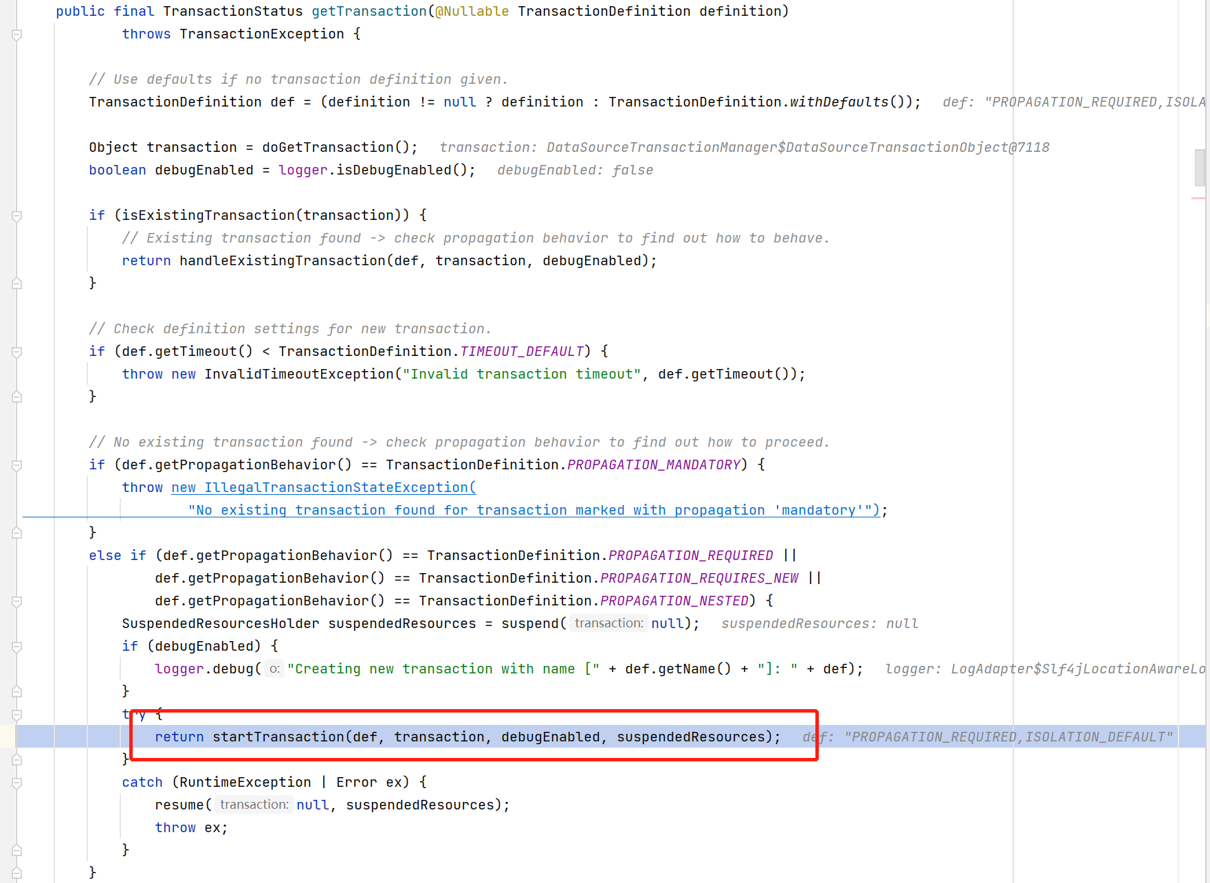
Task: Collapse the 'if (def.getTimeout() <' block fold marker
Action: (17, 352)
